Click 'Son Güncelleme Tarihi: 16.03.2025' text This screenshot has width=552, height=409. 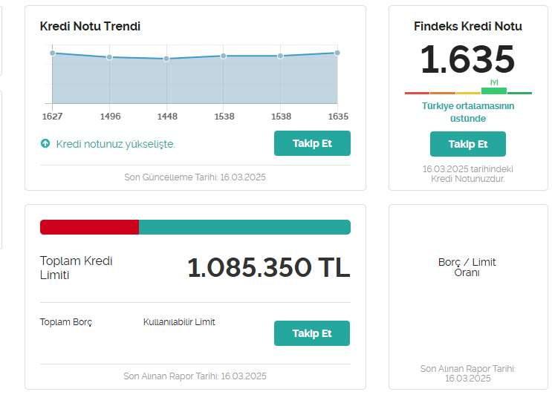[x=195, y=177]
